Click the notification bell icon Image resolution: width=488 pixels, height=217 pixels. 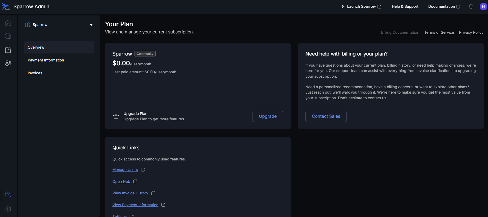pyautogui.click(x=471, y=6)
